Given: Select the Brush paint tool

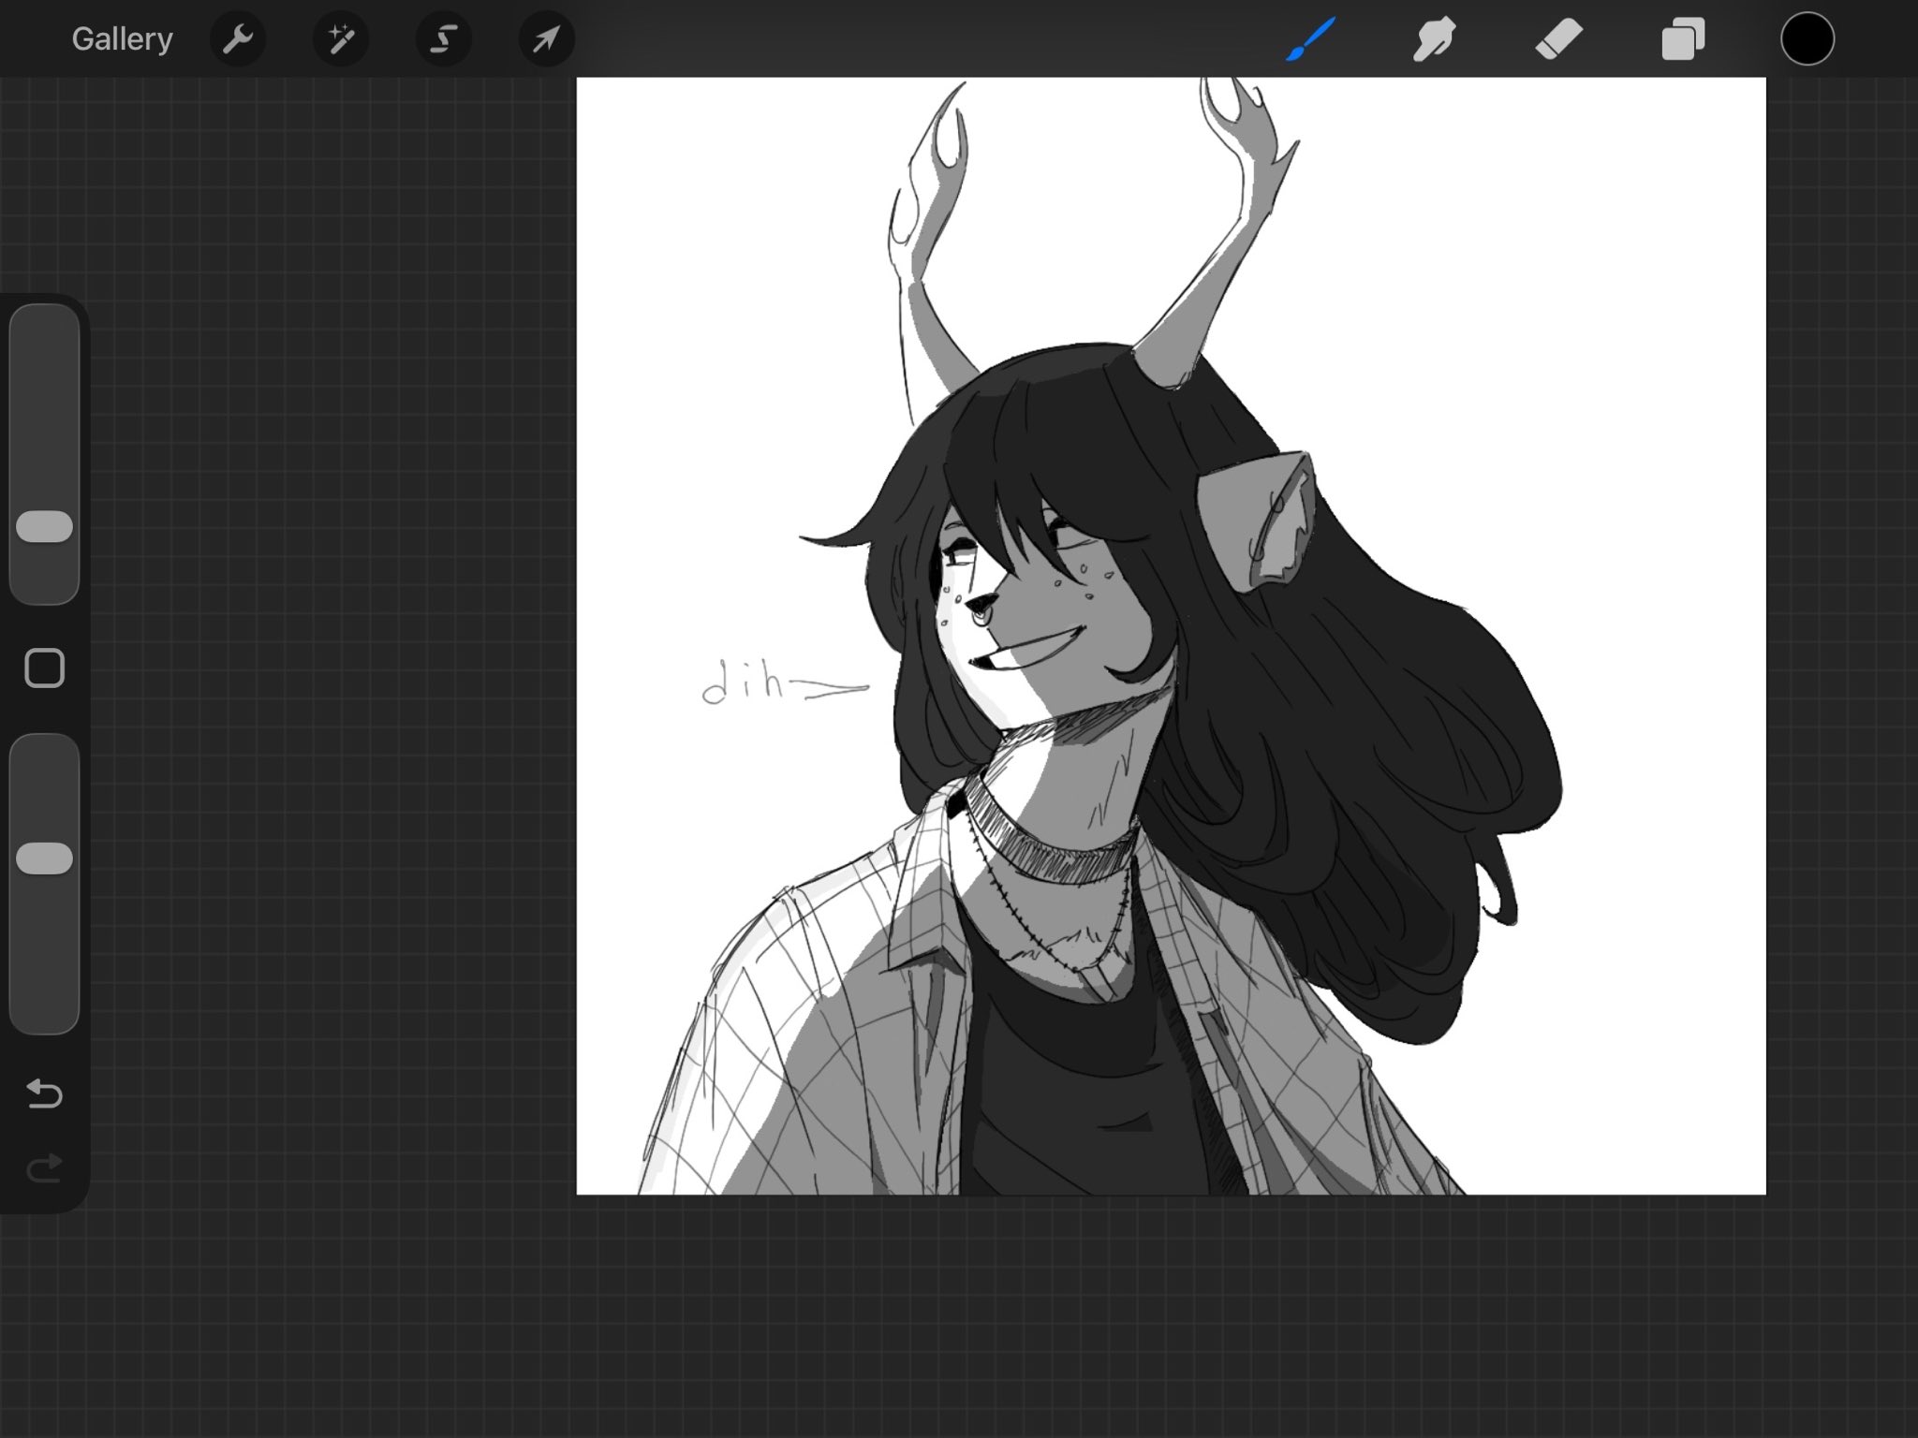Looking at the screenshot, I should point(1309,39).
